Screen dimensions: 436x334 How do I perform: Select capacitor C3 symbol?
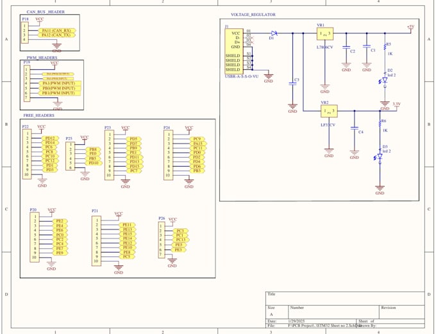[x=292, y=83]
